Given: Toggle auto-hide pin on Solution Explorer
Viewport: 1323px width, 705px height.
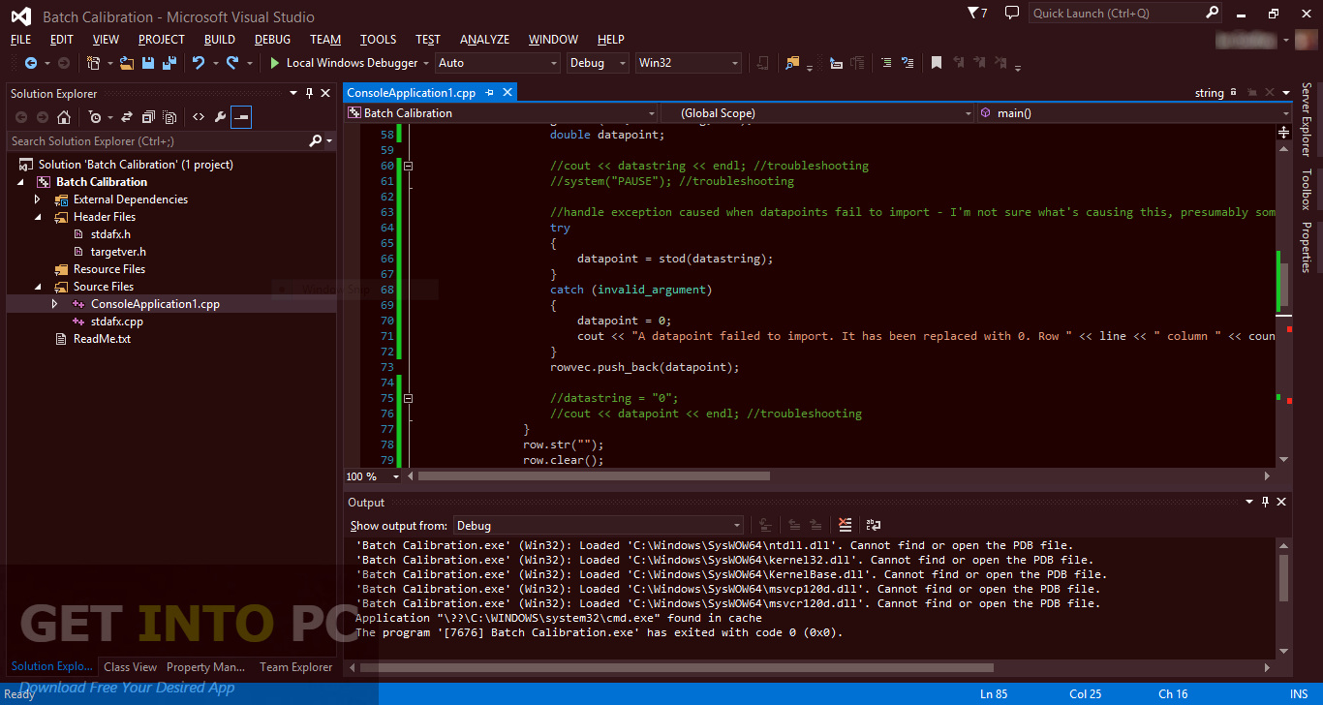Looking at the screenshot, I should tap(309, 93).
